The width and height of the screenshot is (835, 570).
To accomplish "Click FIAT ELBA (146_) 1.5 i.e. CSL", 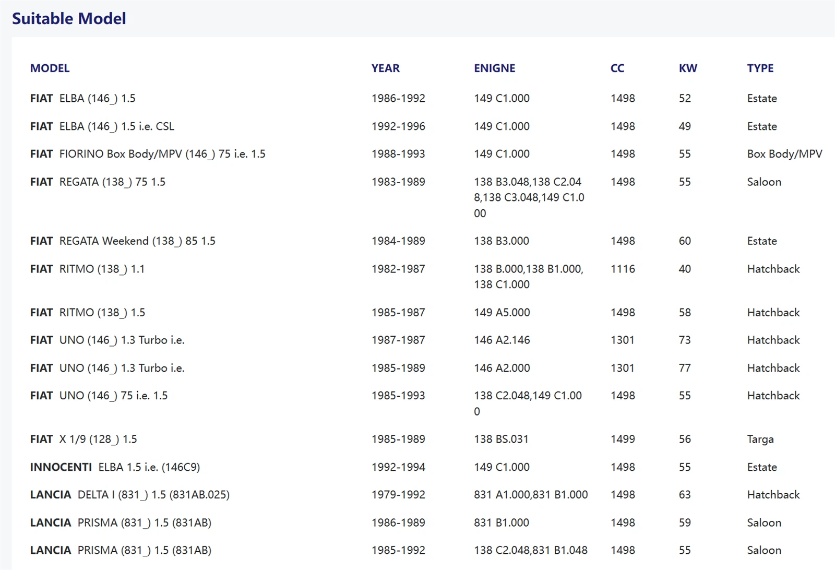I will 102,126.
